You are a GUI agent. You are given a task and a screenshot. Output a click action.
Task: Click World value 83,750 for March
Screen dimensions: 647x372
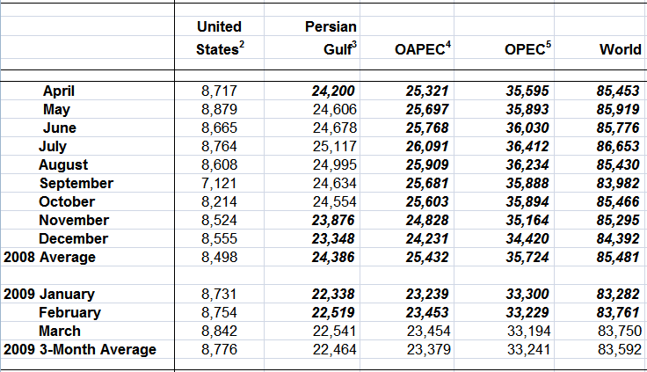617,331
